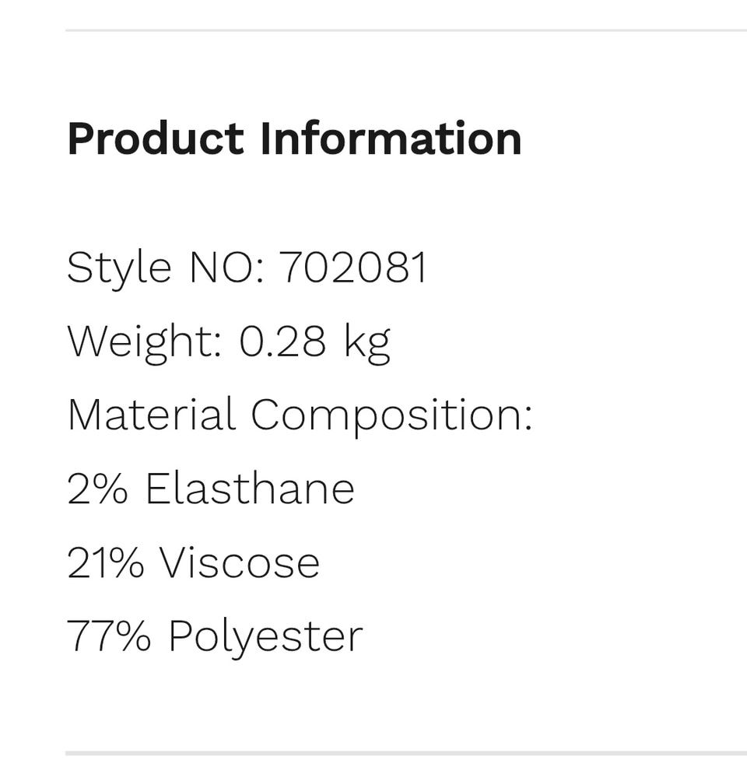Select the 2% percentage
Viewport: 747px width, 767px height.
tap(97, 489)
